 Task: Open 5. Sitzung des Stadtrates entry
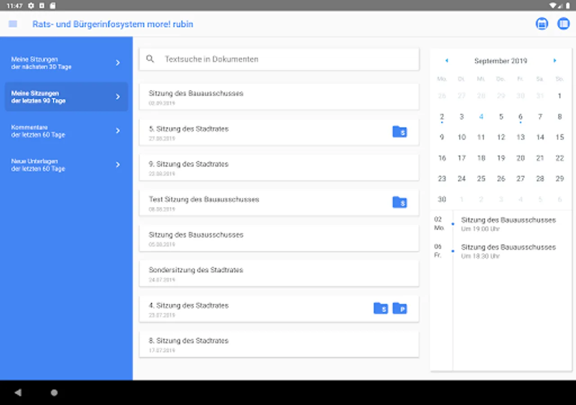[279, 132]
